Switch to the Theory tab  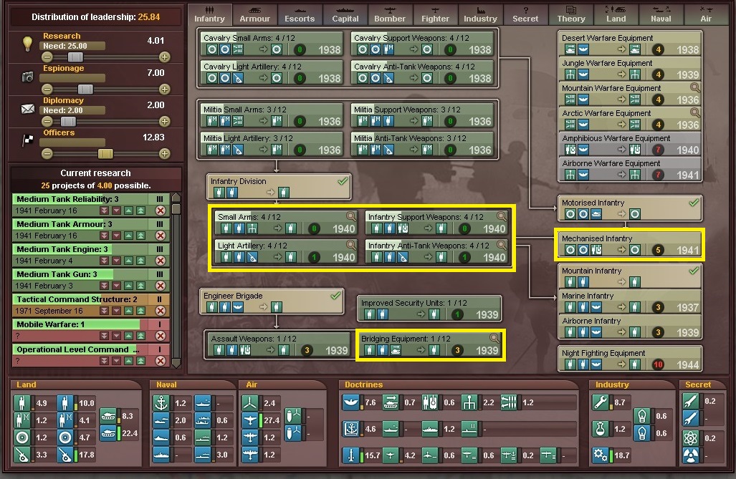[570, 15]
